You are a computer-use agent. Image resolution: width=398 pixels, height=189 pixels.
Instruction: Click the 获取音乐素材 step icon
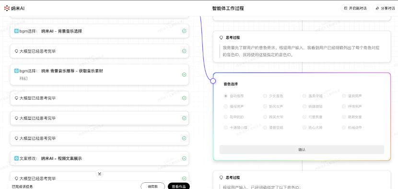tap(16, 71)
